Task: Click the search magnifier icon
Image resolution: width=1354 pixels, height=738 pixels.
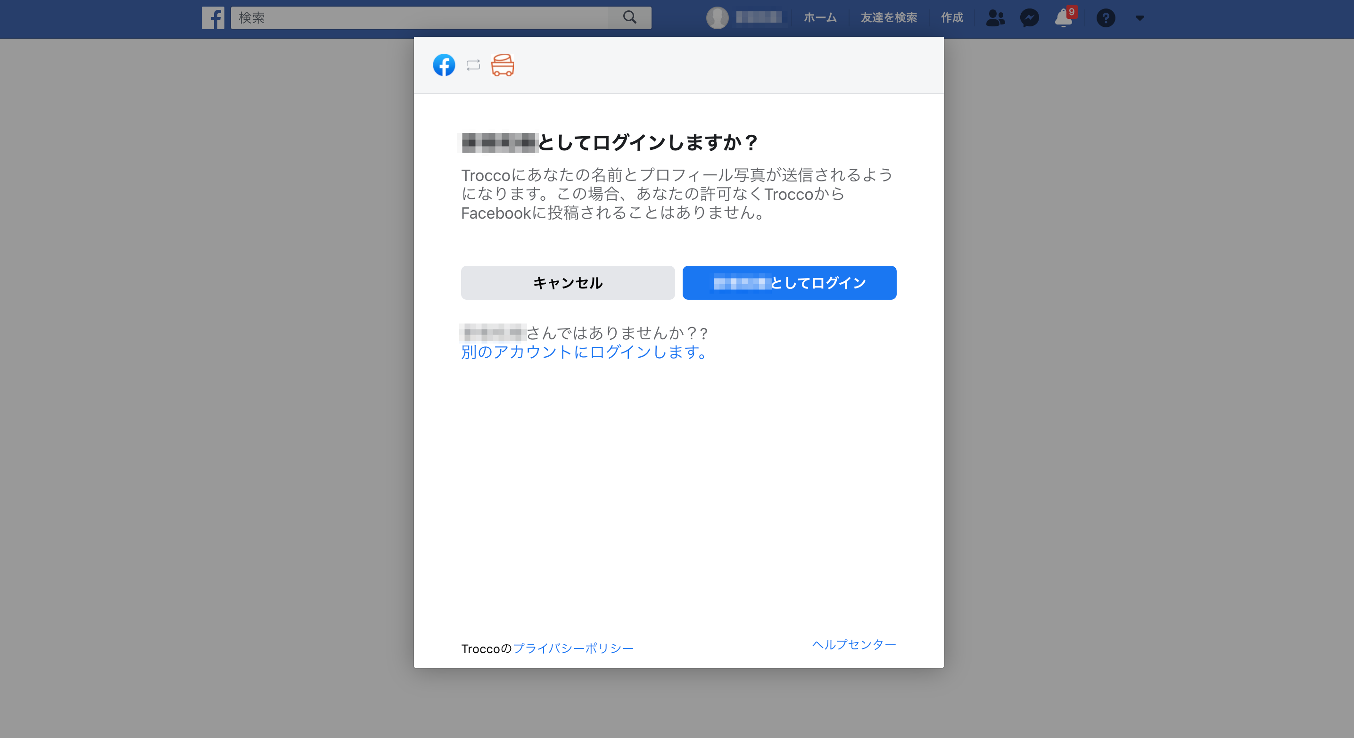Action: click(x=630, y=18)
